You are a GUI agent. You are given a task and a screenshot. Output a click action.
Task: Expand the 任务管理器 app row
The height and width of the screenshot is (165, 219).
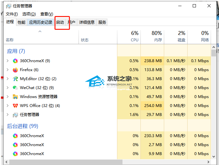point(8,115)
